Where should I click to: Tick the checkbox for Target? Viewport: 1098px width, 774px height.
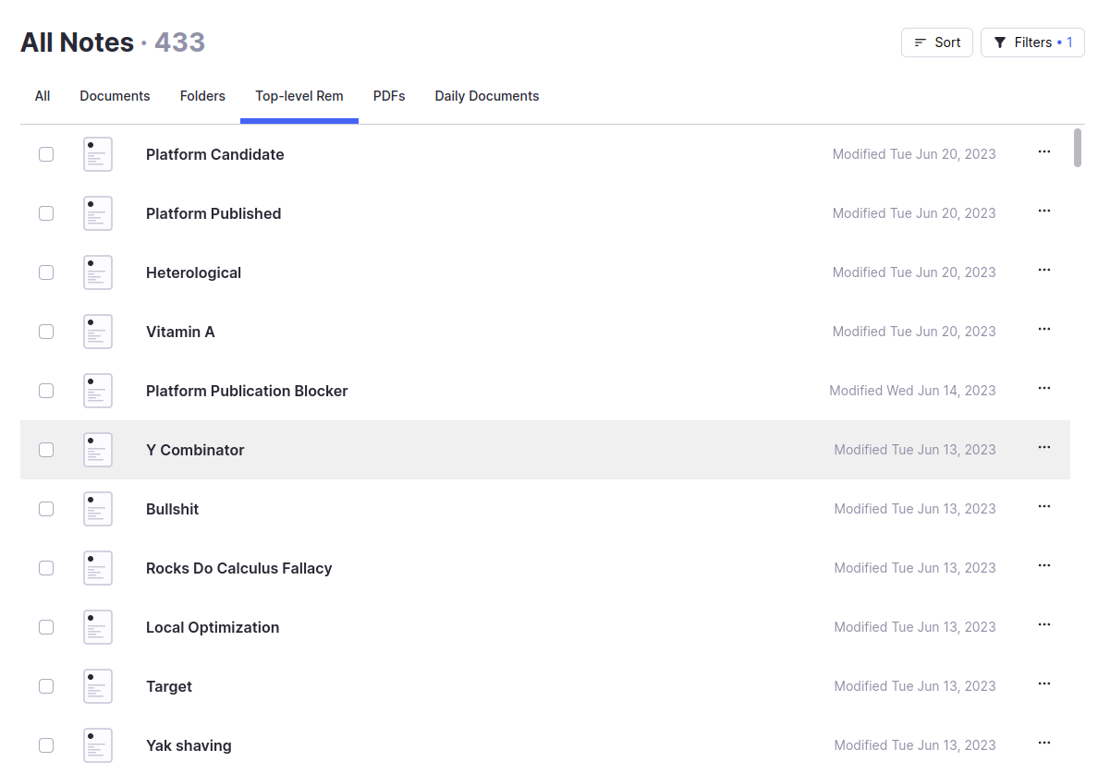pyautogui.click(x=46, y=686)
